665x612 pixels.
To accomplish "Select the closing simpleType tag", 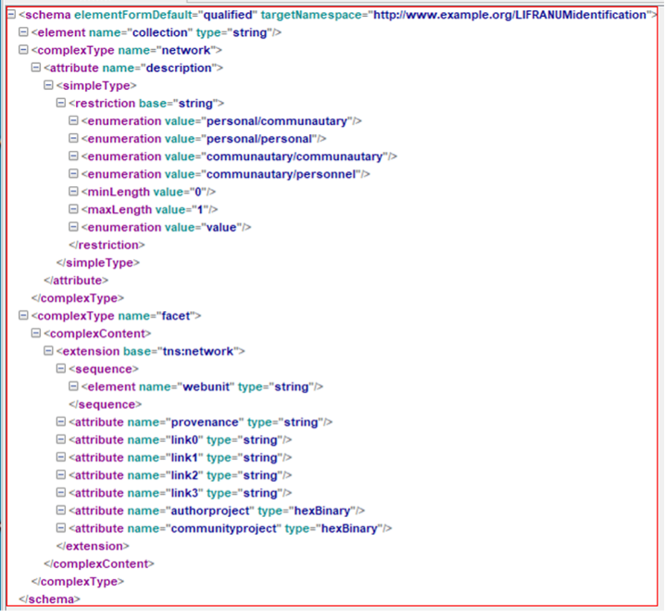I will click(x=98, y=263).
